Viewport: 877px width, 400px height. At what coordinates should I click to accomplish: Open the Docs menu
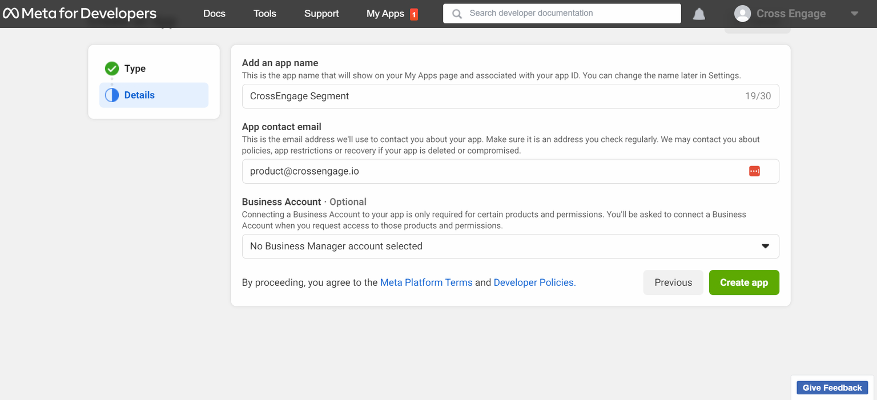point(214,14)
